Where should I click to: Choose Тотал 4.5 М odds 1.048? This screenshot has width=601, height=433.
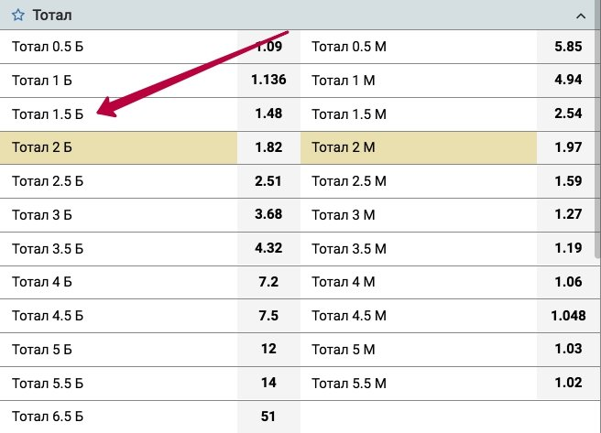tap(568, 316)
